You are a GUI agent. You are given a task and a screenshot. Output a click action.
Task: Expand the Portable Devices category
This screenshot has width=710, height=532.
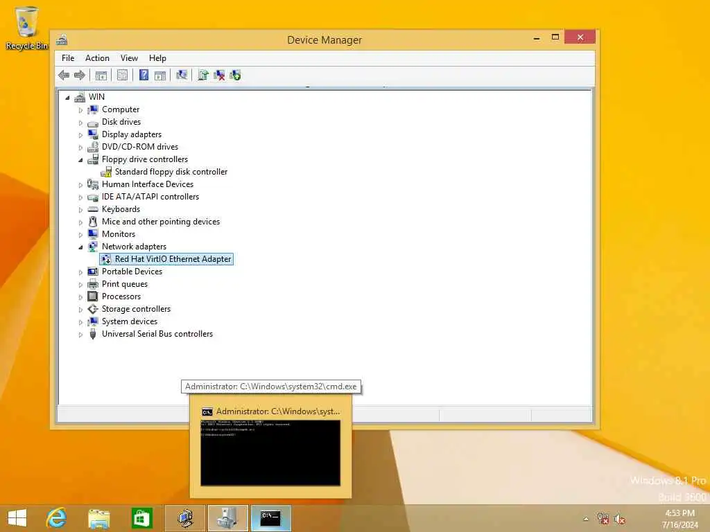[x=80, y=272]
